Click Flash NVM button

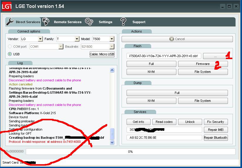151,72
